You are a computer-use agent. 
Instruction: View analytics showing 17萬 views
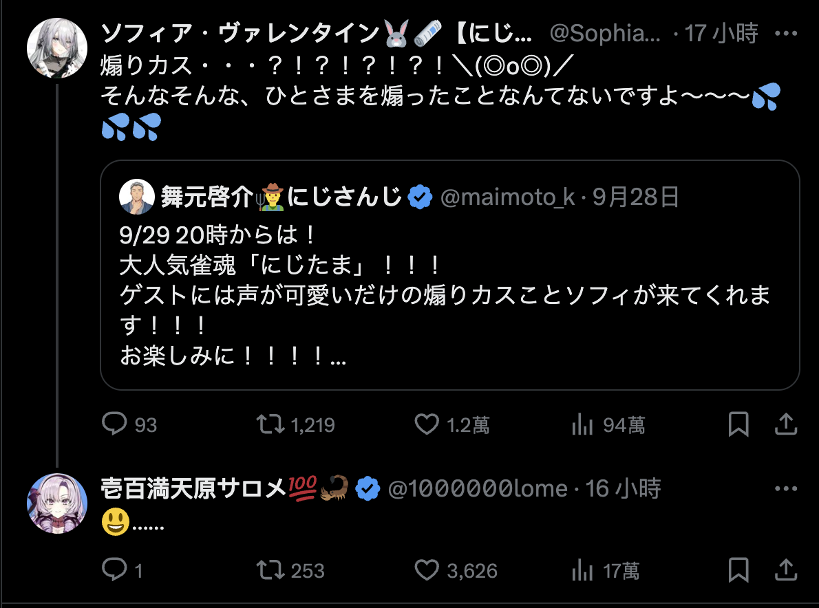pos(582,570)
